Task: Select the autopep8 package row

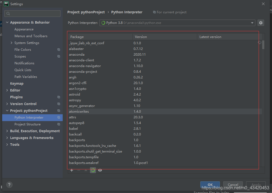Action: click(x=165, y=123)
